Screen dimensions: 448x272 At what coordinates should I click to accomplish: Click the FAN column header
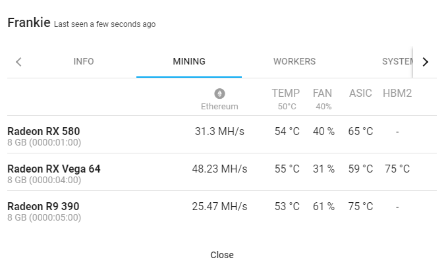pos(322,93)
